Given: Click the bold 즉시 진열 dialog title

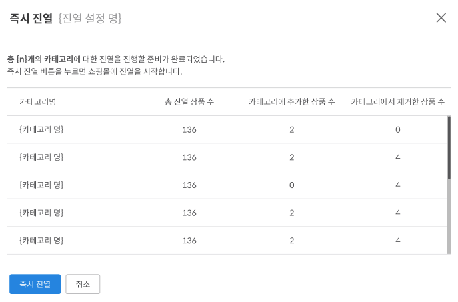Looking at the screenshot, I should [31, 19].
